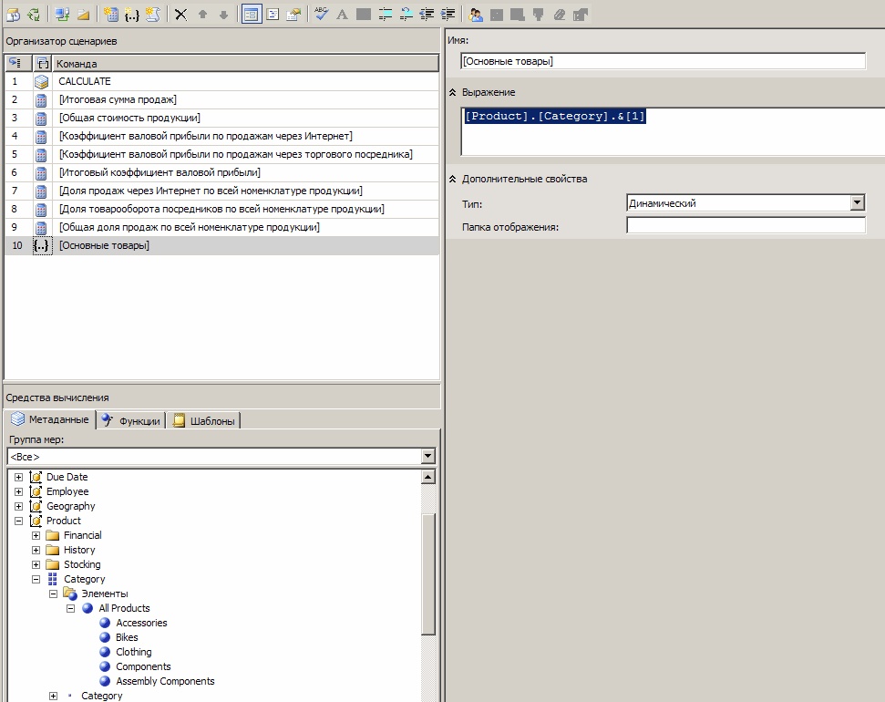The height and width of the screenshot is (702, 885).
Task: Click the Папка отображения input field
Action: pyautogui.click(x=746, y=226)
